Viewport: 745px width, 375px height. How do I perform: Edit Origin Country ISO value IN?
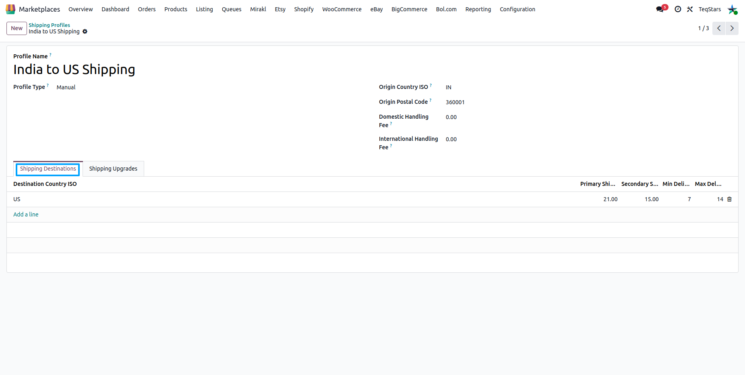tap(448, 87)
